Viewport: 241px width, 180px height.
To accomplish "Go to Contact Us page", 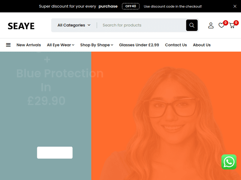I will (176, 45).
